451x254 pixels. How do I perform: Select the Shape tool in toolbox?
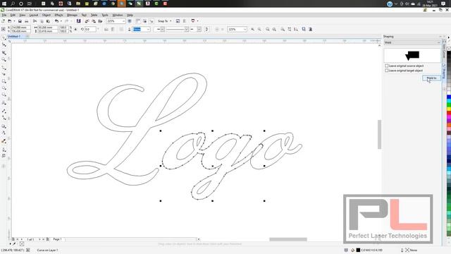[x=4, y=44]
